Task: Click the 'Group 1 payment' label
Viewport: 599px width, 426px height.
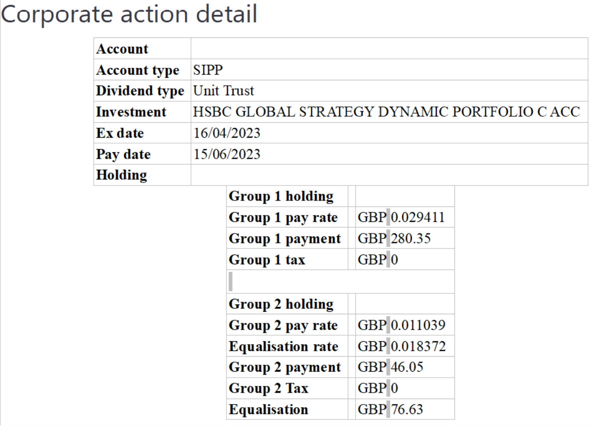Action: (285, 238)
